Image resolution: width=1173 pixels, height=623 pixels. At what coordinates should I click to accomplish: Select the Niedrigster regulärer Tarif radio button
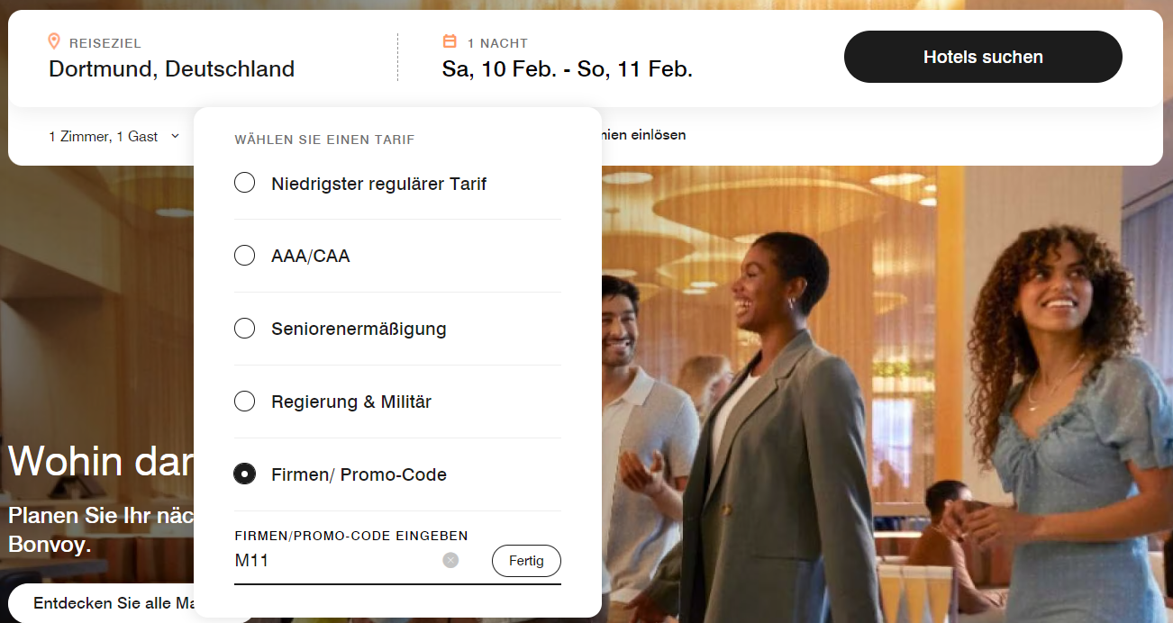point(244,184)
